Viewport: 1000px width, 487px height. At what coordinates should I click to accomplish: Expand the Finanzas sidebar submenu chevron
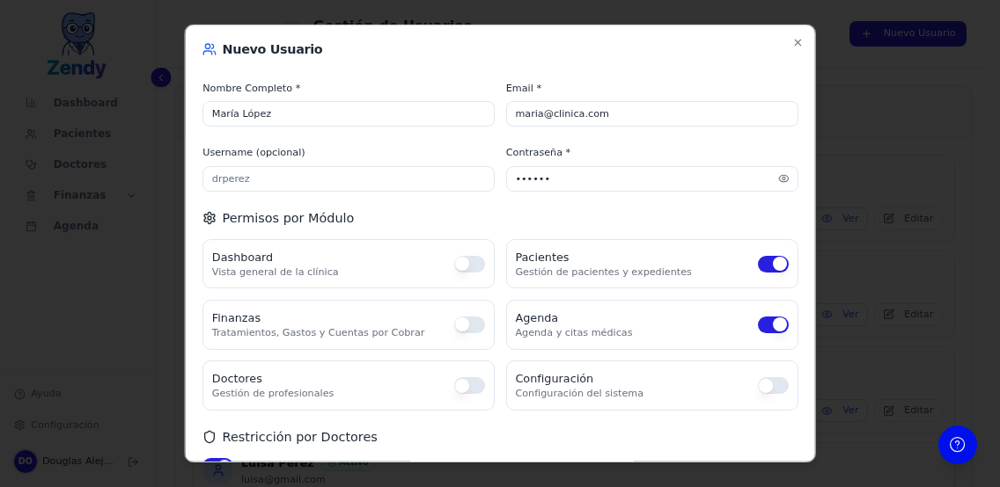[132, 195]
